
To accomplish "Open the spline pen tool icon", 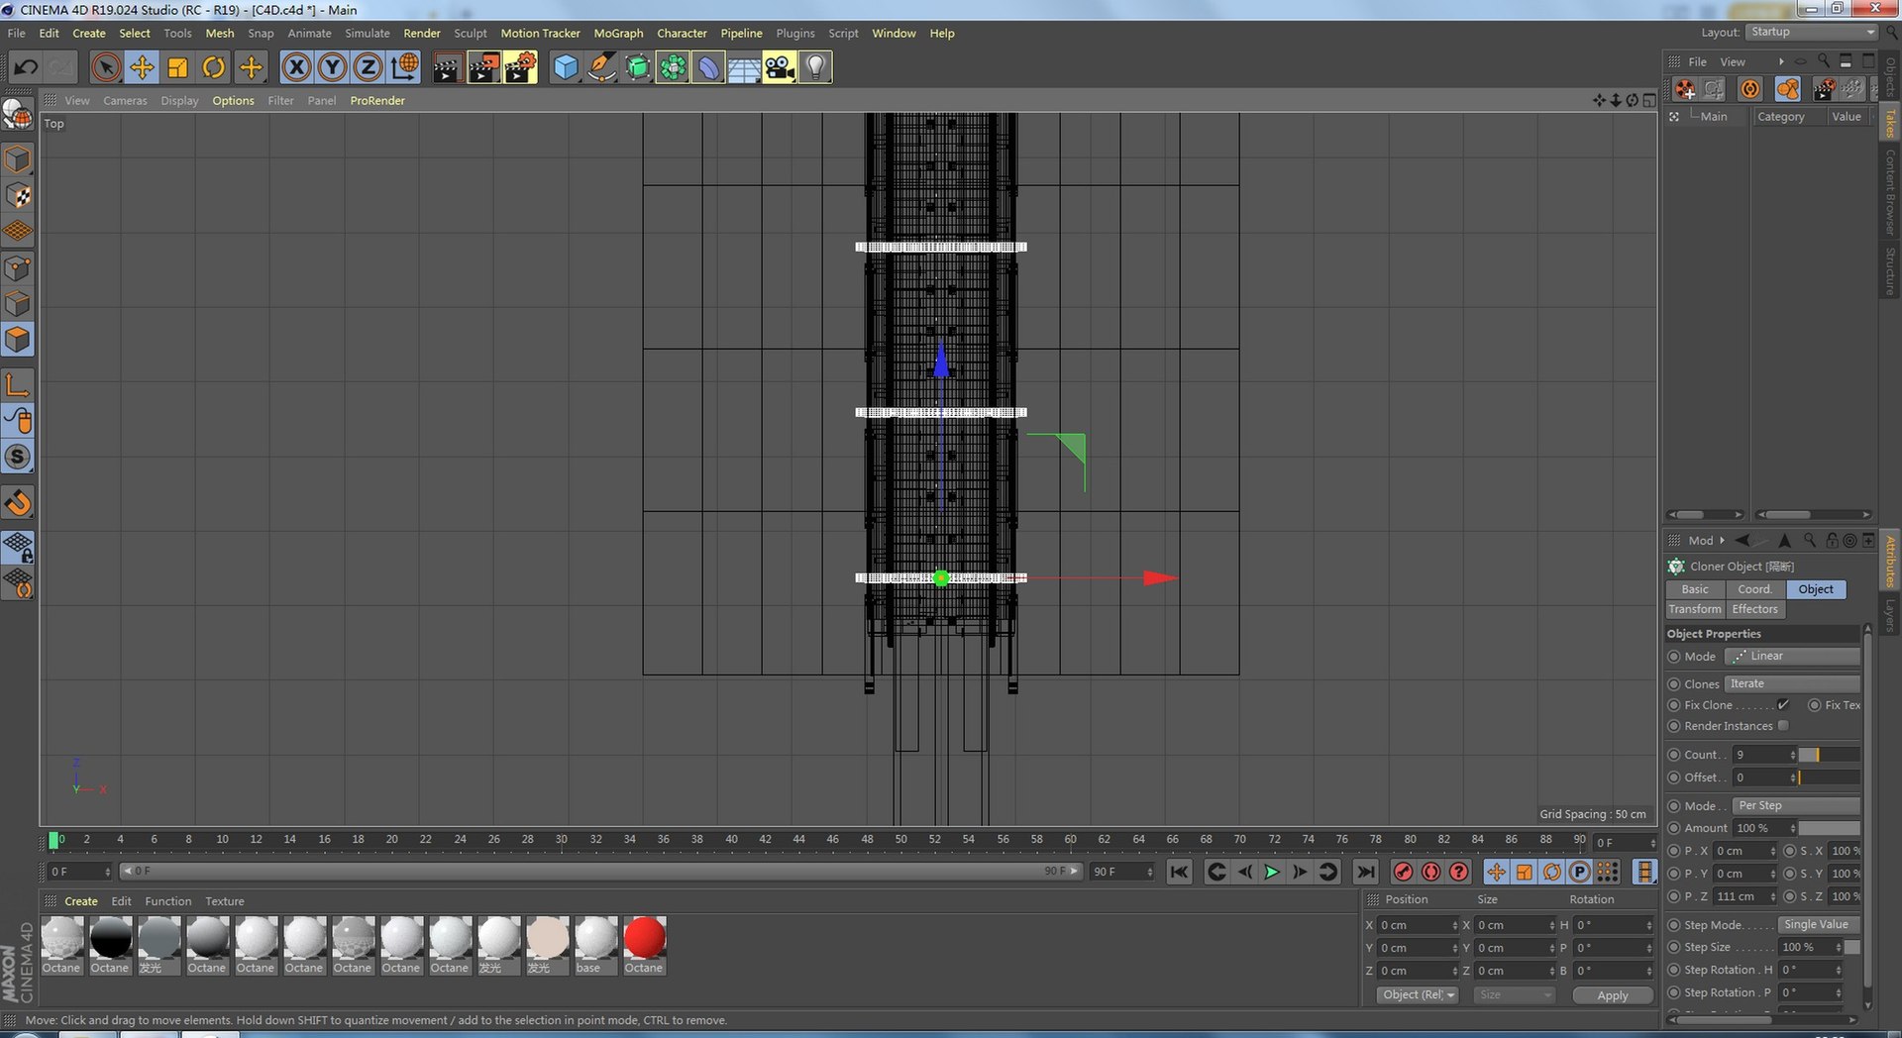I will click(601, 67).
